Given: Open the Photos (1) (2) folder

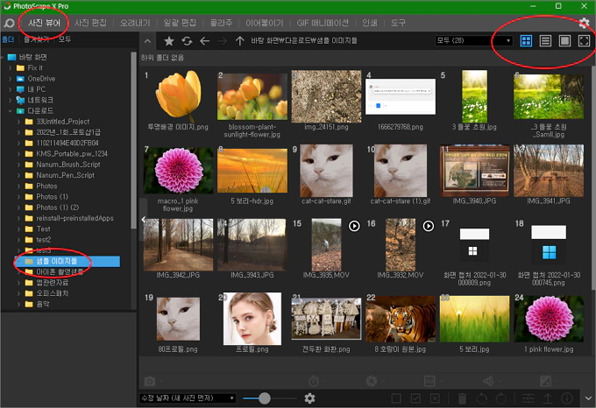Looking at the screenshot, I should pyautogui.click(x=57, y=208).
